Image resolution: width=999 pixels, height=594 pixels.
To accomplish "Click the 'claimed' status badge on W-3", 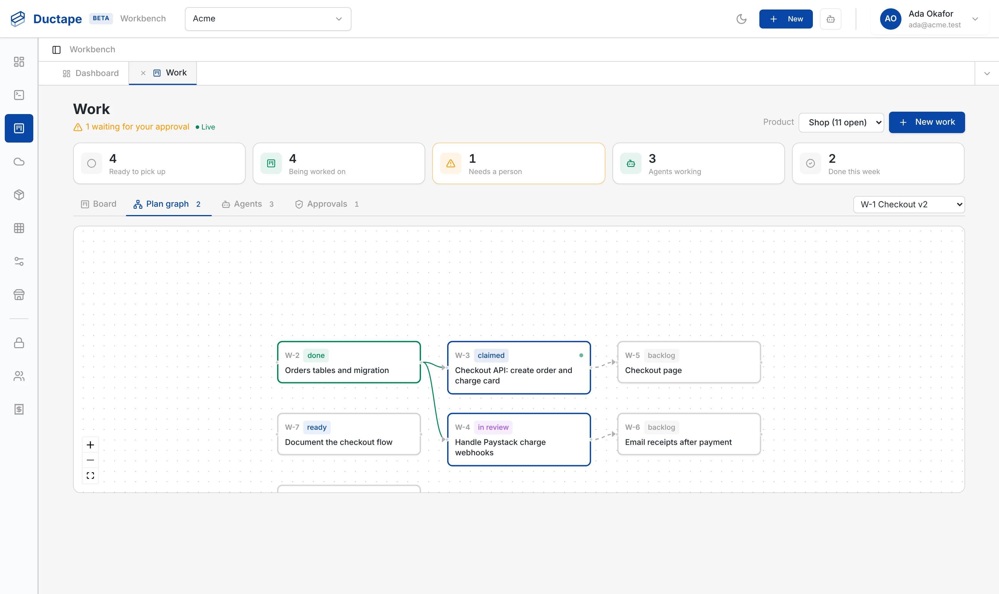I will pyautogui.click(x=491, y=356).
